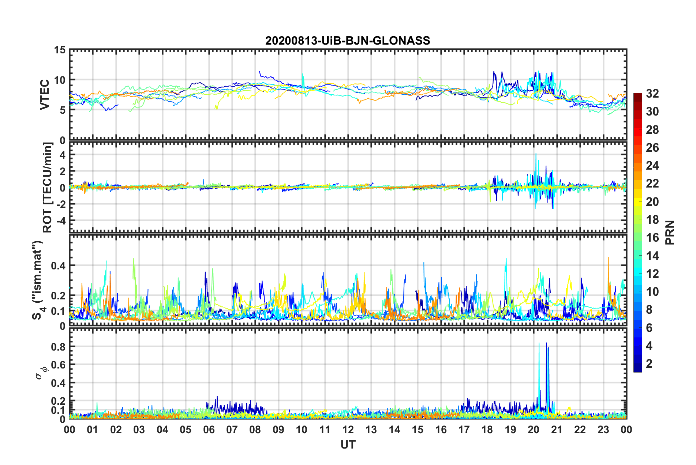696x465 pixels.
Task: Select the VTEC y-axis label
Action: point(45,94)
